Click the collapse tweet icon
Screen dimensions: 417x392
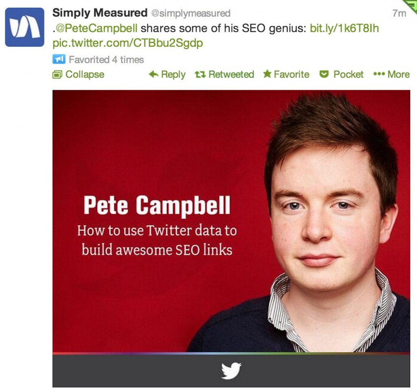tap(57, 75)
